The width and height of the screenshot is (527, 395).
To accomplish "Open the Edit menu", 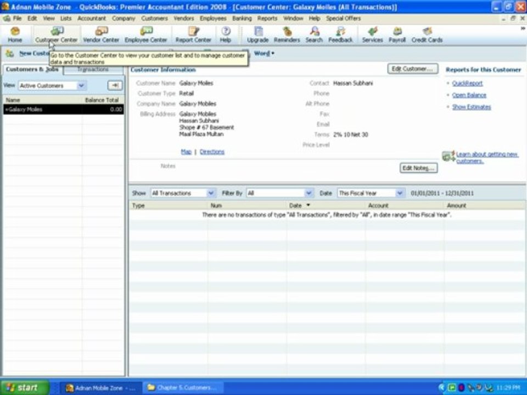I will (32, 18).
